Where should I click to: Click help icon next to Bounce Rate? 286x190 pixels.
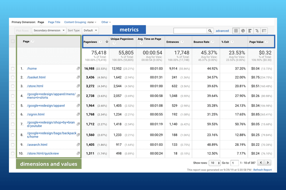coord(212,42)
